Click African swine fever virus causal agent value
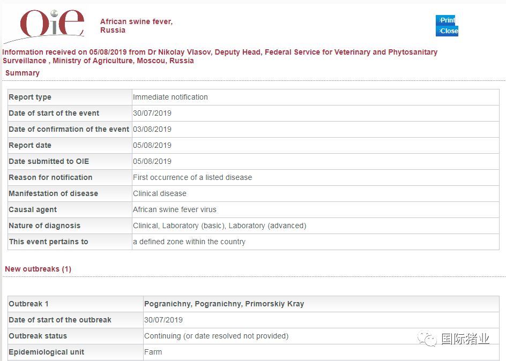The width and height of the screenshot is (506, 361). point(175,209)
